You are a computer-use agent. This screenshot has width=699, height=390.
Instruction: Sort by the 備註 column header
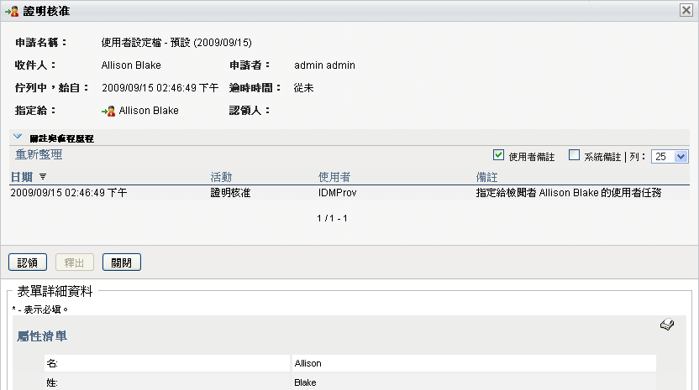pos(486,177)
